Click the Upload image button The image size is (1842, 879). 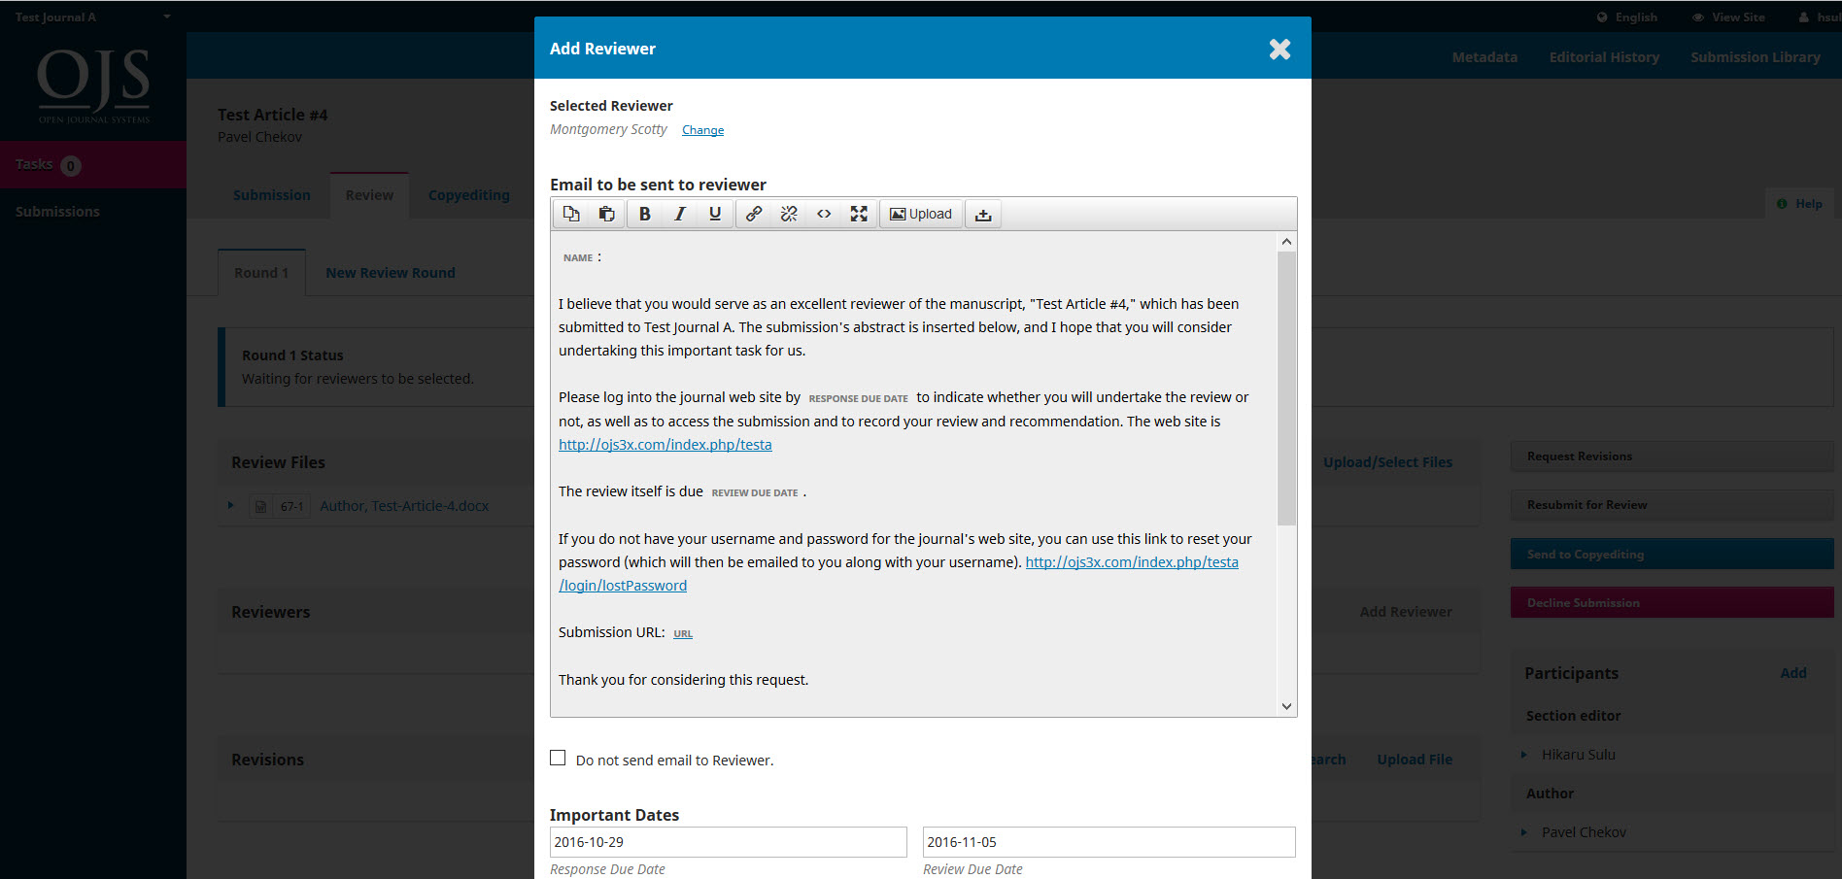921,214
